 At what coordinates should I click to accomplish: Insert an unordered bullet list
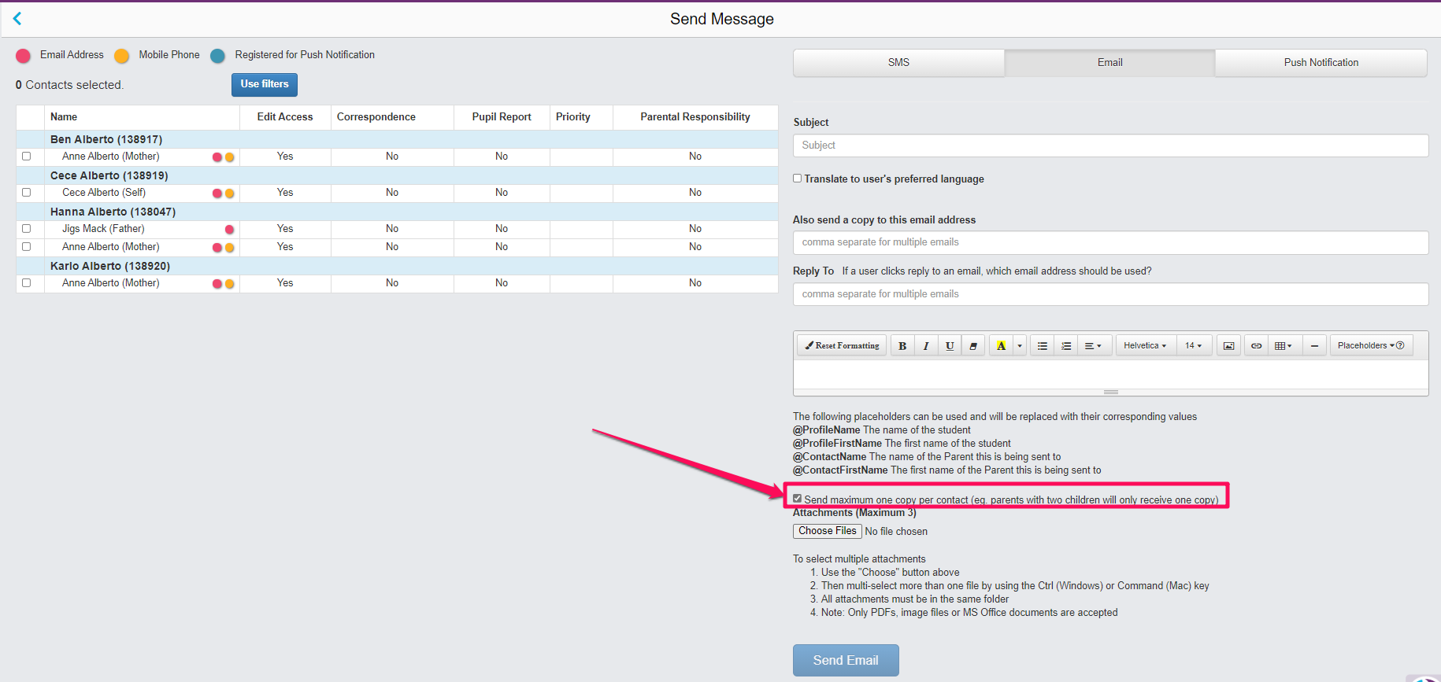pos(1042,346)
